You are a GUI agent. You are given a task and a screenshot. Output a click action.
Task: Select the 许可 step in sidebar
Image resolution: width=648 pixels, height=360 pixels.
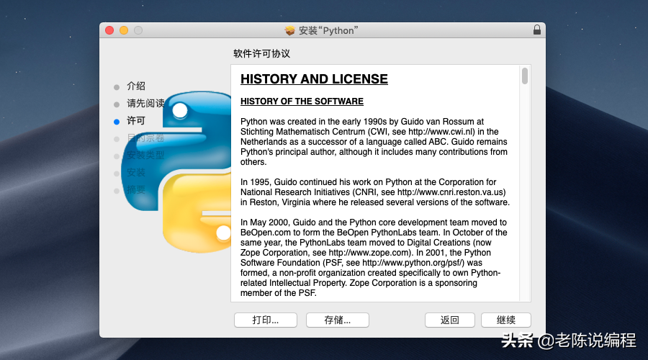(x=136, y=121)
